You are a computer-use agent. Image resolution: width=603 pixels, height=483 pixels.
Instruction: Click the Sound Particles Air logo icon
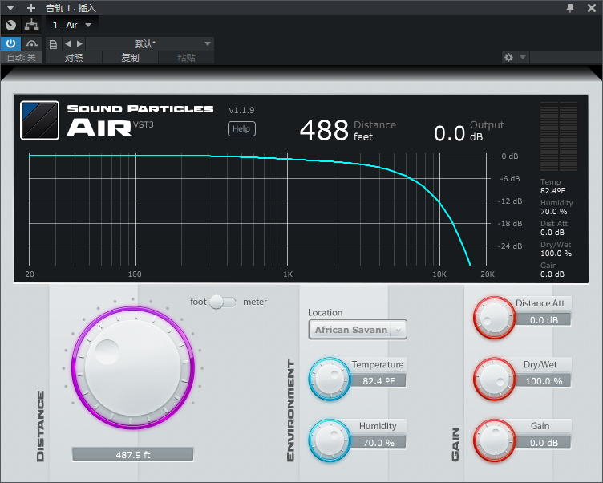[x=39, y=120]
